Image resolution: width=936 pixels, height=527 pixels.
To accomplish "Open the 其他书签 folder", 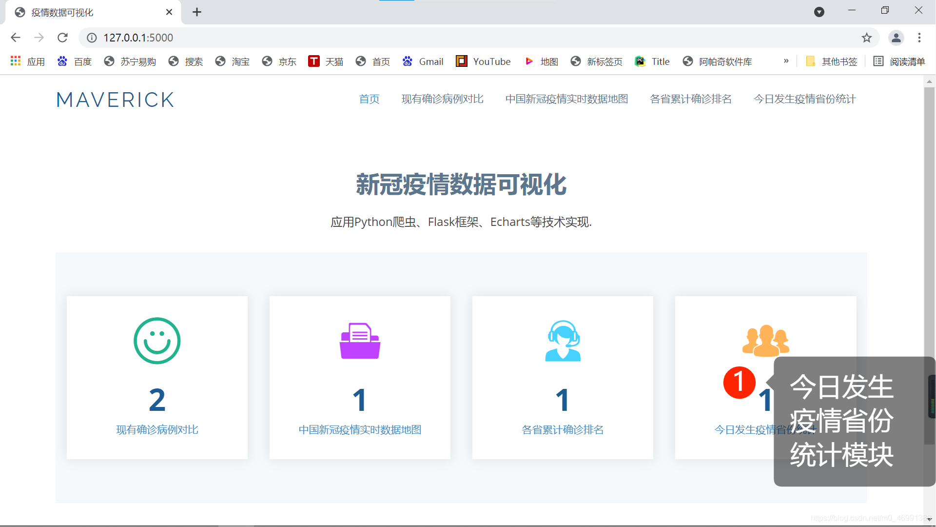I will [832, 61].
